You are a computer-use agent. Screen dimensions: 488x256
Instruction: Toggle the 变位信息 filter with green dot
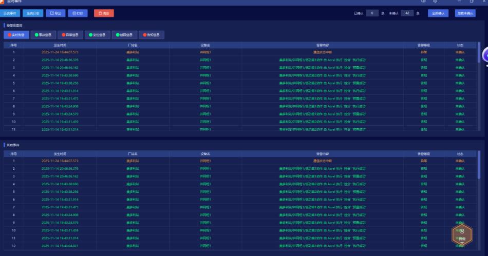coord(97,35)
